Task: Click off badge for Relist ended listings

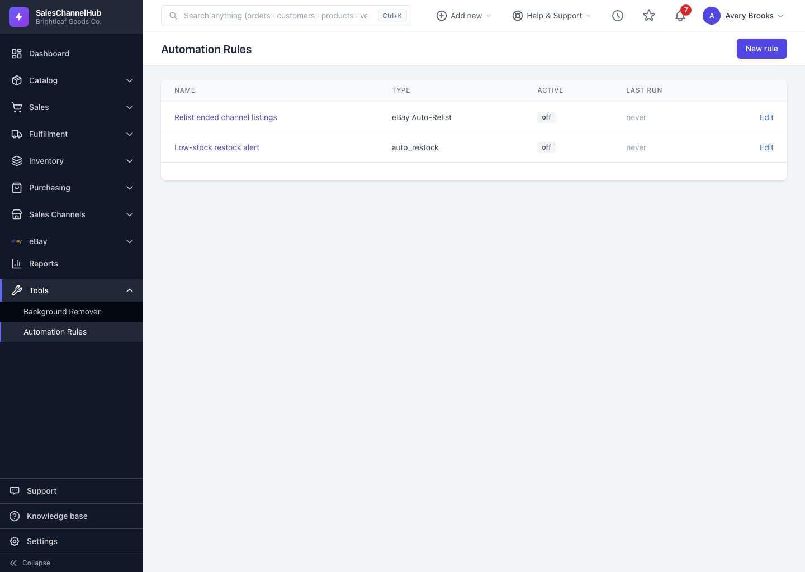Action: (547, 117)
